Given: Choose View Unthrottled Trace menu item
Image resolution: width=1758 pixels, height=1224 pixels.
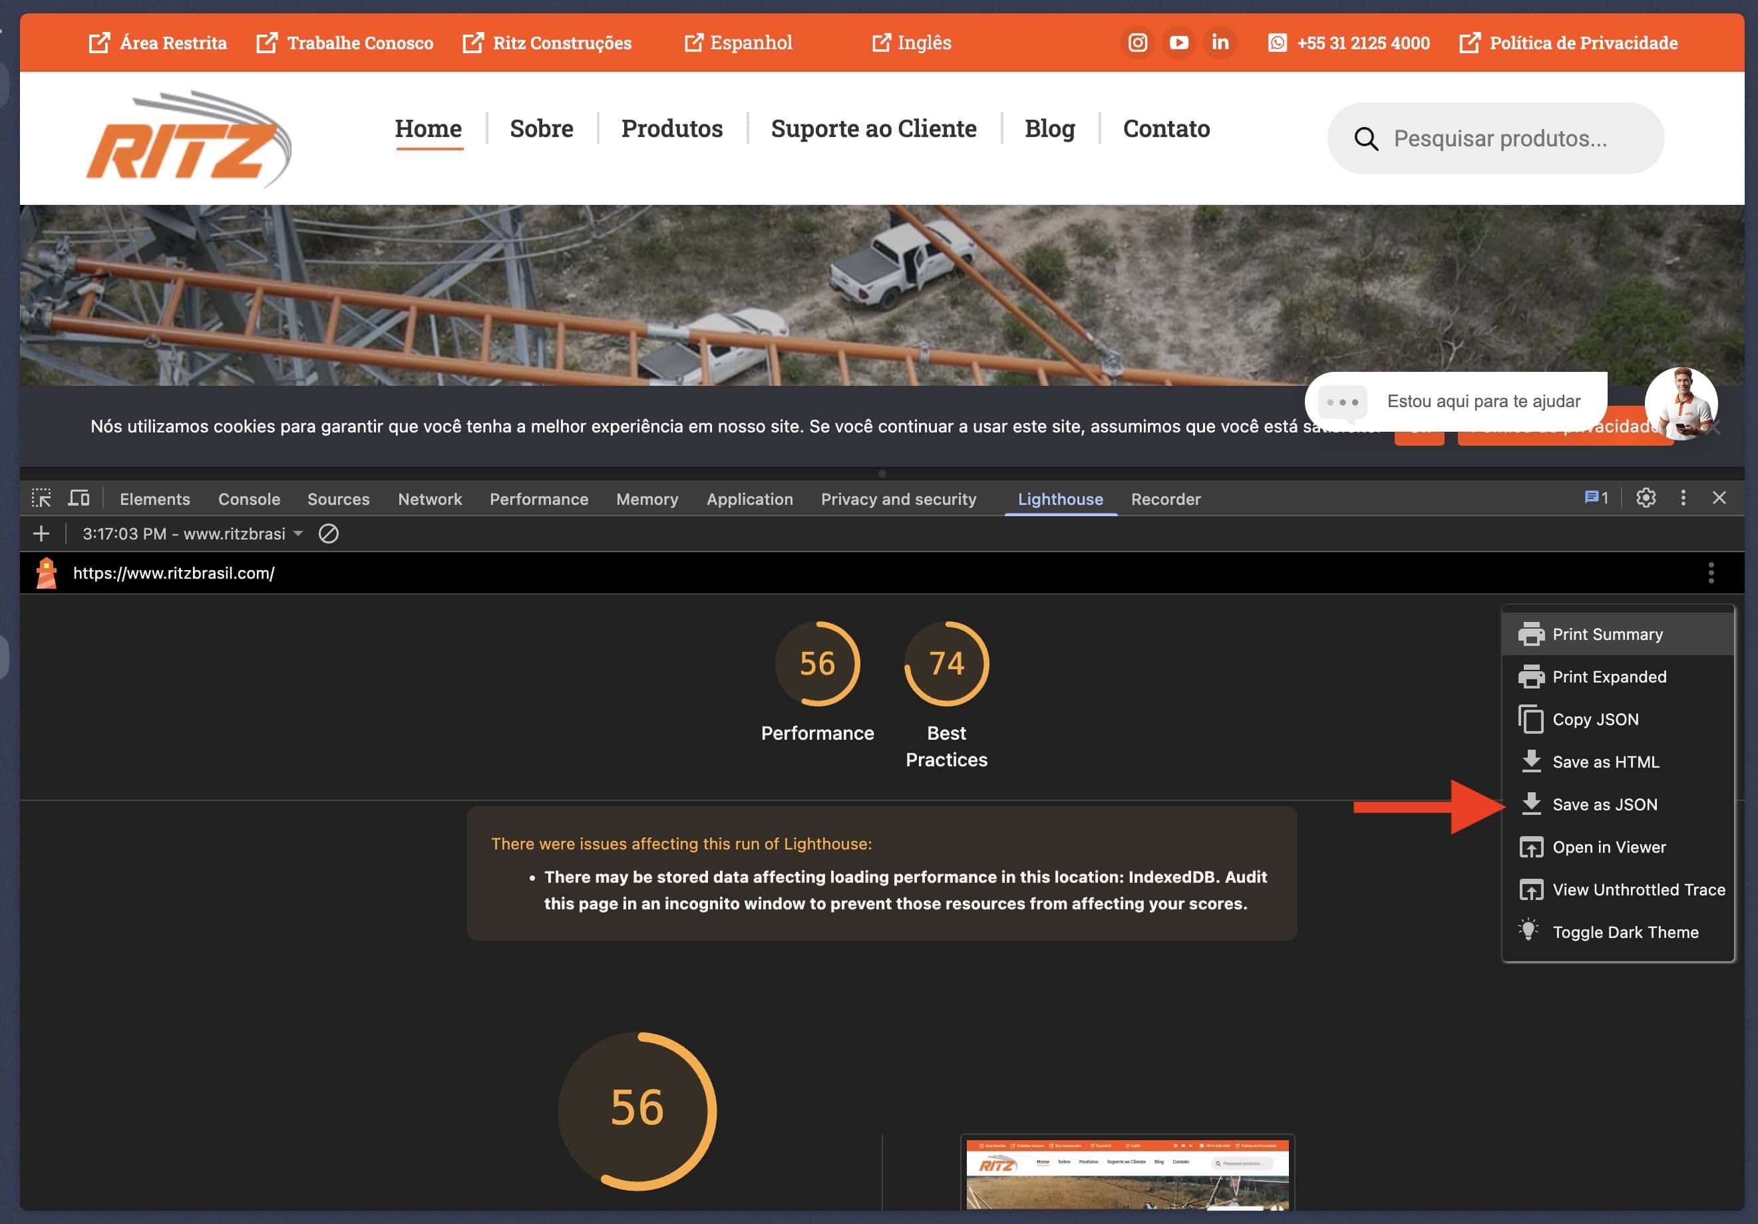Looking at the screenshot, I should click(1618, 889).
